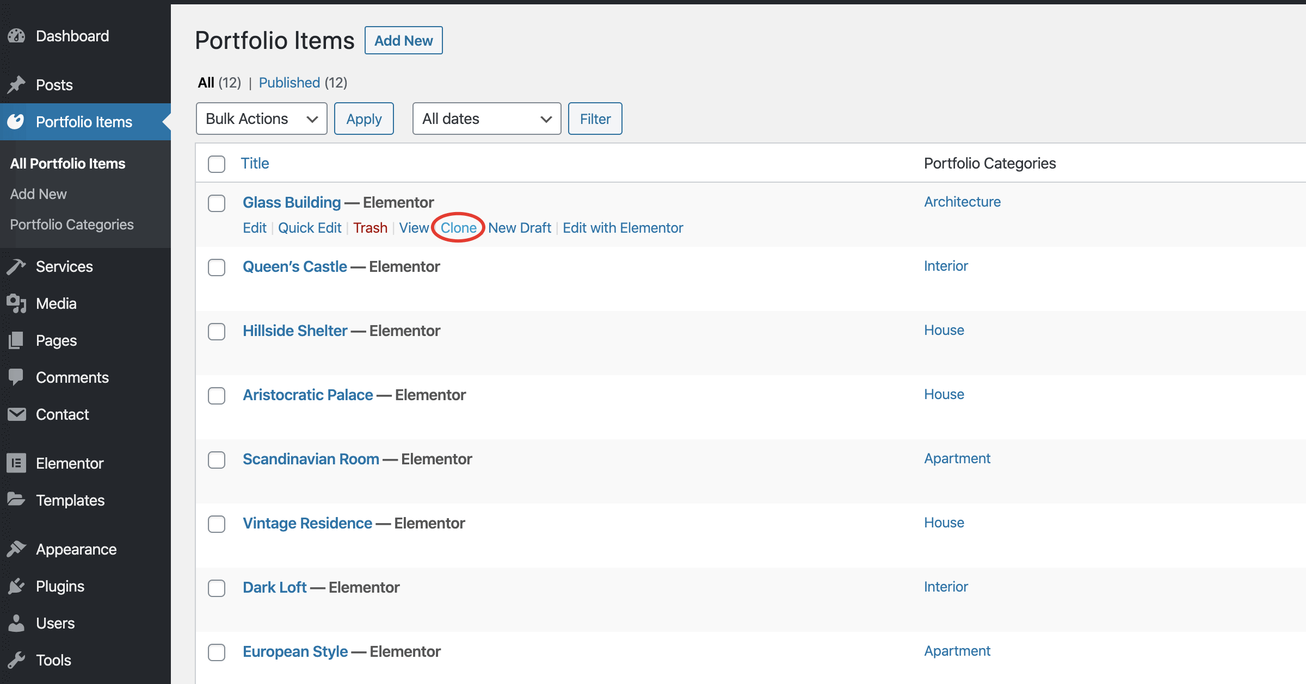Click the Media library icon
The height and width of the screenshot is (684, 1306).
[16, 303]
